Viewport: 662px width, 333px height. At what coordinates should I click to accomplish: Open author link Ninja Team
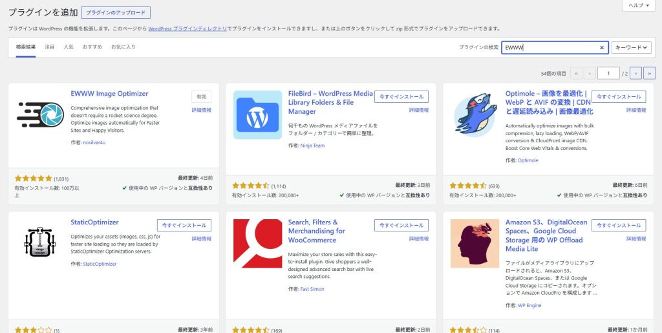312,145
